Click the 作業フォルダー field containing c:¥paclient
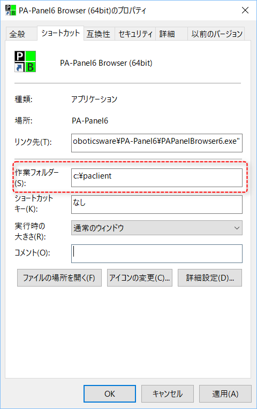 coord(157,178)
